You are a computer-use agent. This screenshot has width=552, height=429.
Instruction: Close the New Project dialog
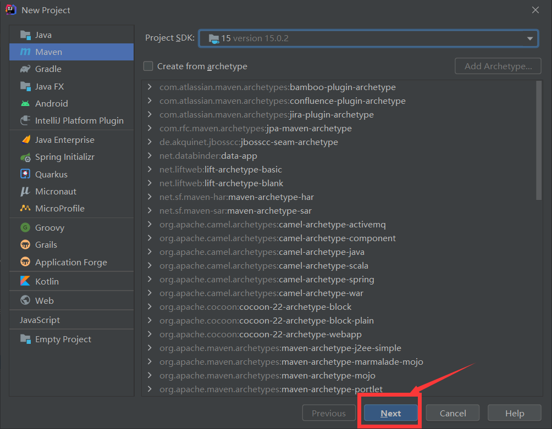coord(536,10)
